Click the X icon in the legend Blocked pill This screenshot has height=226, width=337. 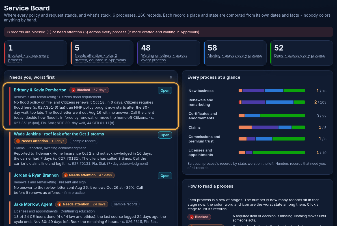tap(192, 217)
